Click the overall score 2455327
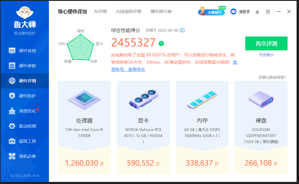Image resolution: width=299 pixels, height=184 pixels. pyautogui.click(x=133, y=43)
